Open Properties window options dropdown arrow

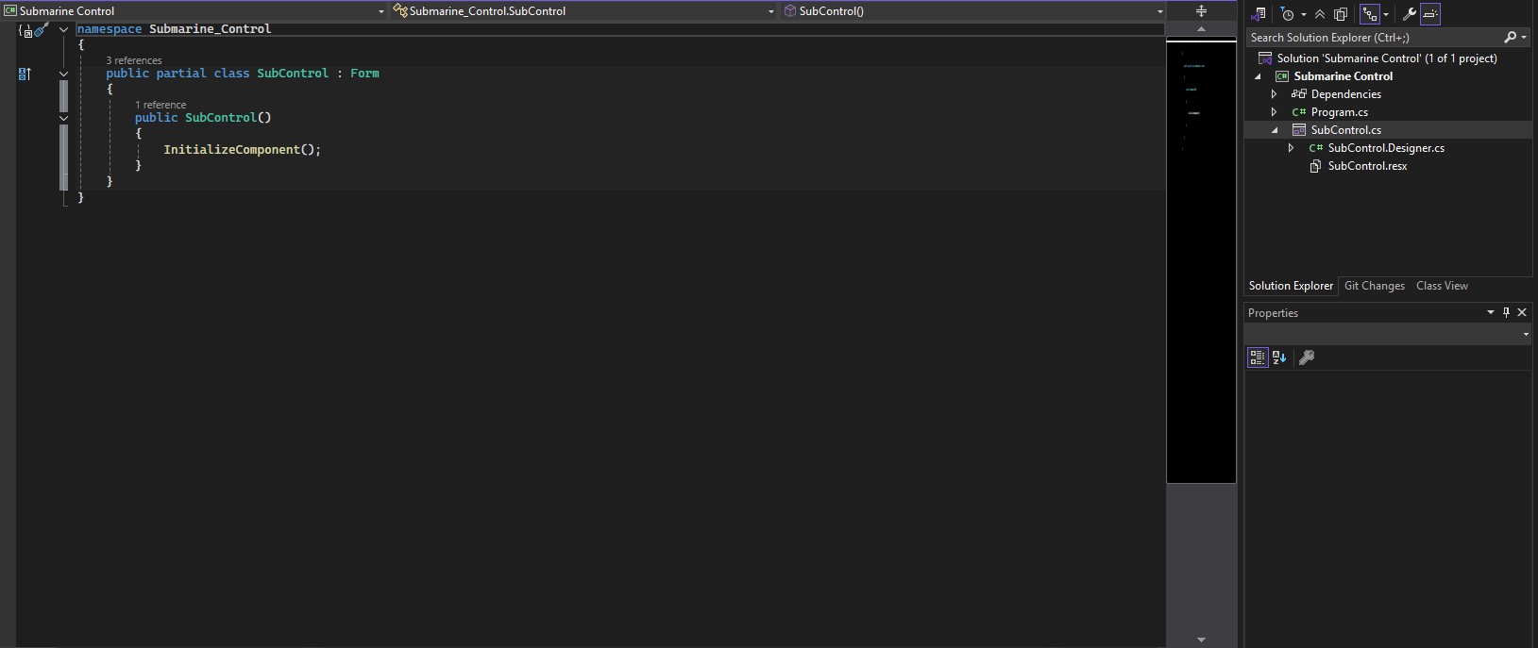pos(1491,312)
